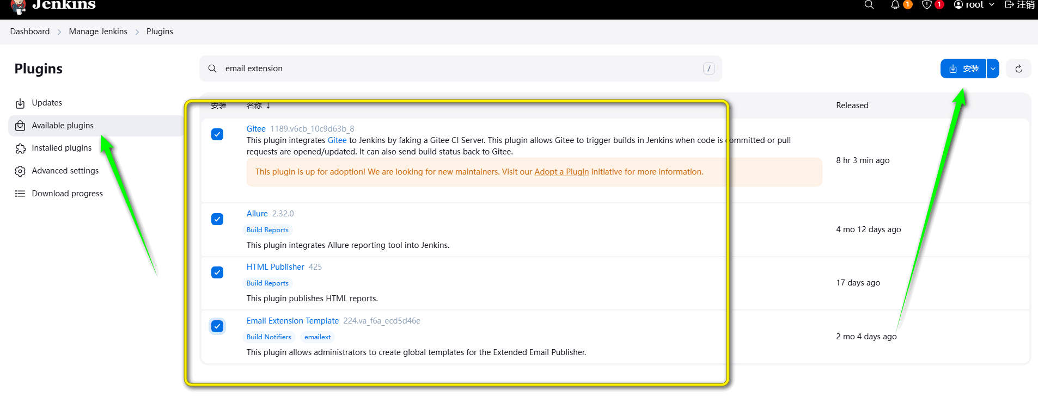Image resolution: width=1038 pixels, height=410 pixels.
Task: Click the orange notification count badge
Action: 908,4
